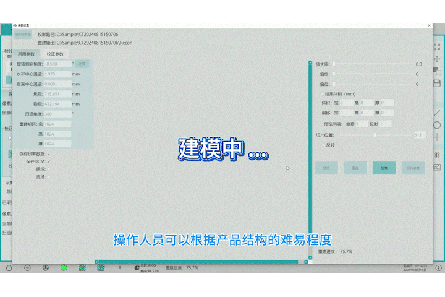Adjust the 窗宽 slider
This screenshot has width=445, height=297.
[373, 74]
